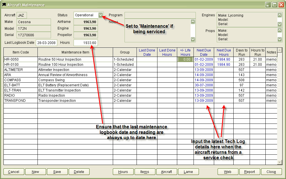Create a record with the New button
This screenshot has height=179, width=286.
click(35, 172)
